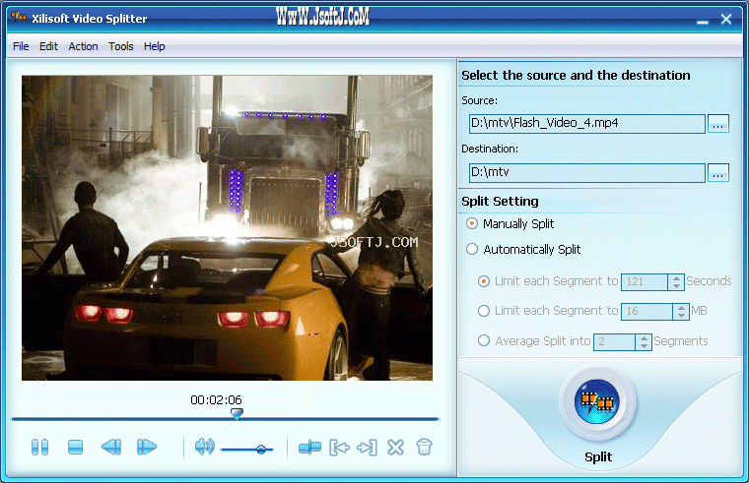749x483 pixels.
Task: Increase the MB value with up arrow
Action: point(681,308)
